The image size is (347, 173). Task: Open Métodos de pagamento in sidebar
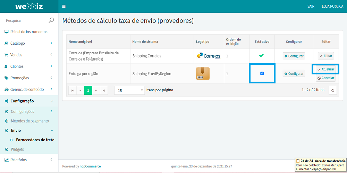tap(30, 121)
